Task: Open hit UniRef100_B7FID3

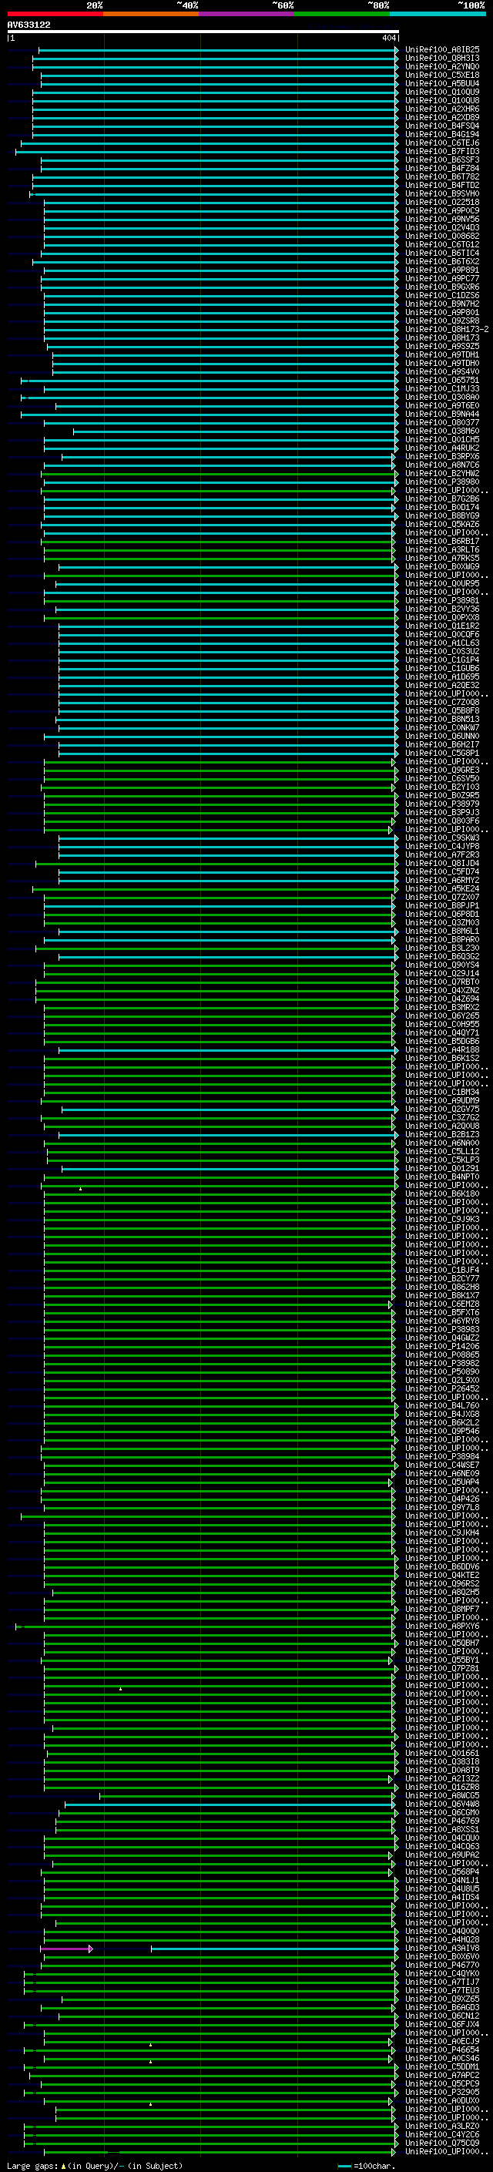Action: 442,152
